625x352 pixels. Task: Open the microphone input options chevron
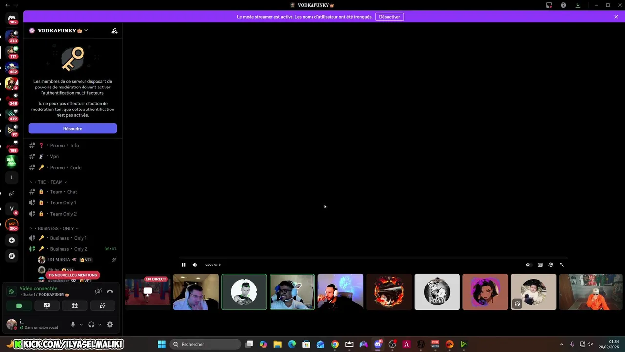point(81,324)
